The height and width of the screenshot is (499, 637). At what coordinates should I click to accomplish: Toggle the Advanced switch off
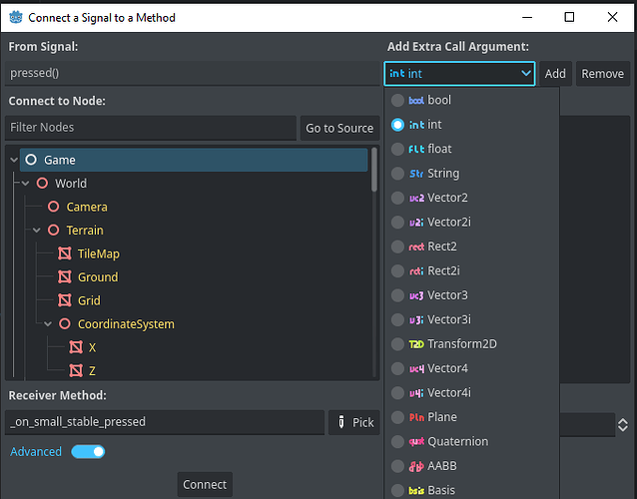(88, 452)
